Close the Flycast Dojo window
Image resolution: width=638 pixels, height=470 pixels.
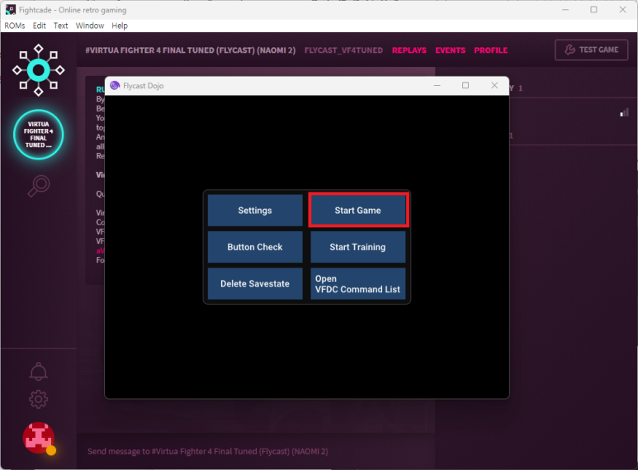click(x=494, y=86)
